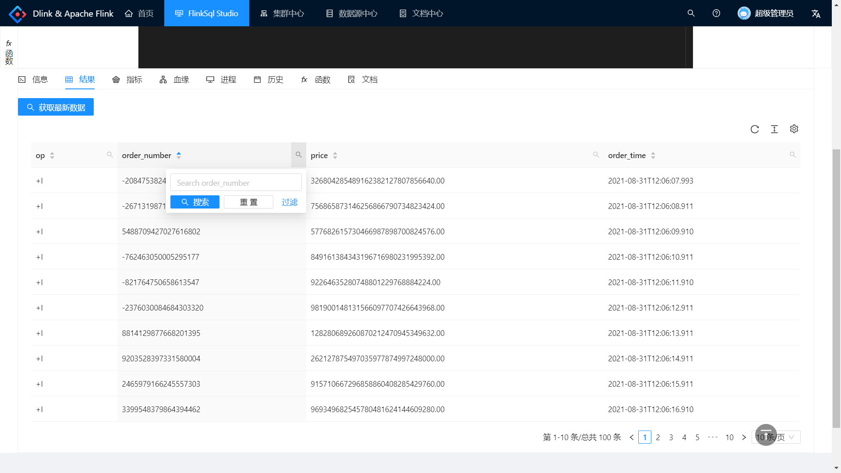
Task: Click the 获取最新数据 button
Action: pyautogui.click(x=56, y=107)
